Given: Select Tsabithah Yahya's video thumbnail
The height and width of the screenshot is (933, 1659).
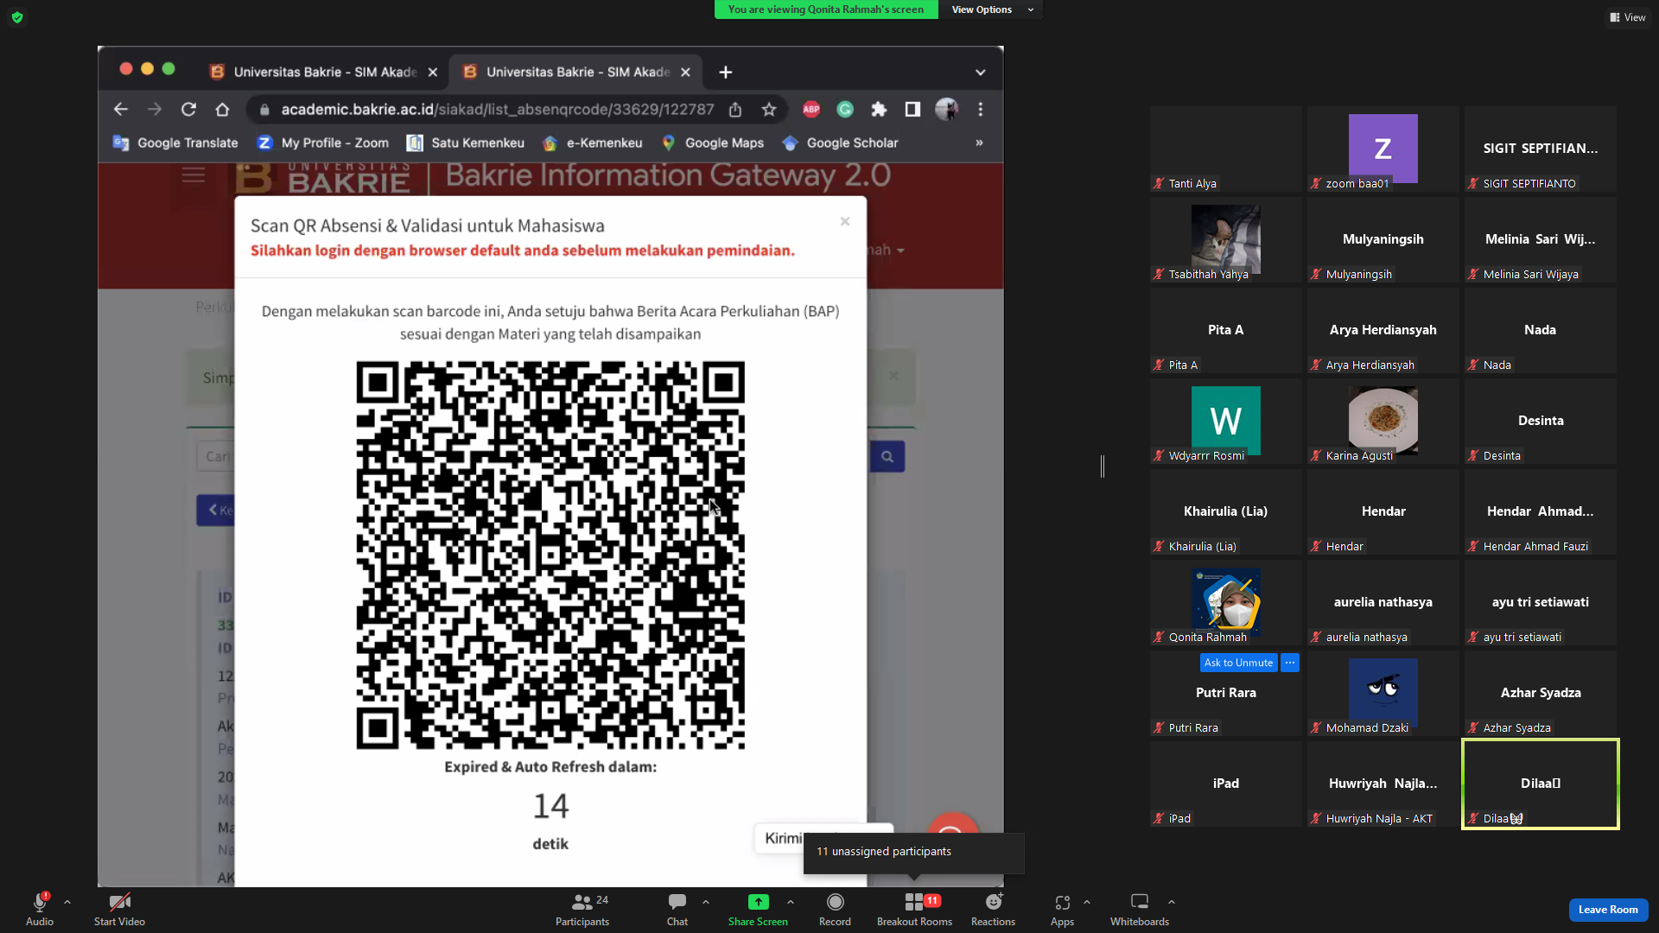Looking at the screenshot, I should tap(1226, 239).
